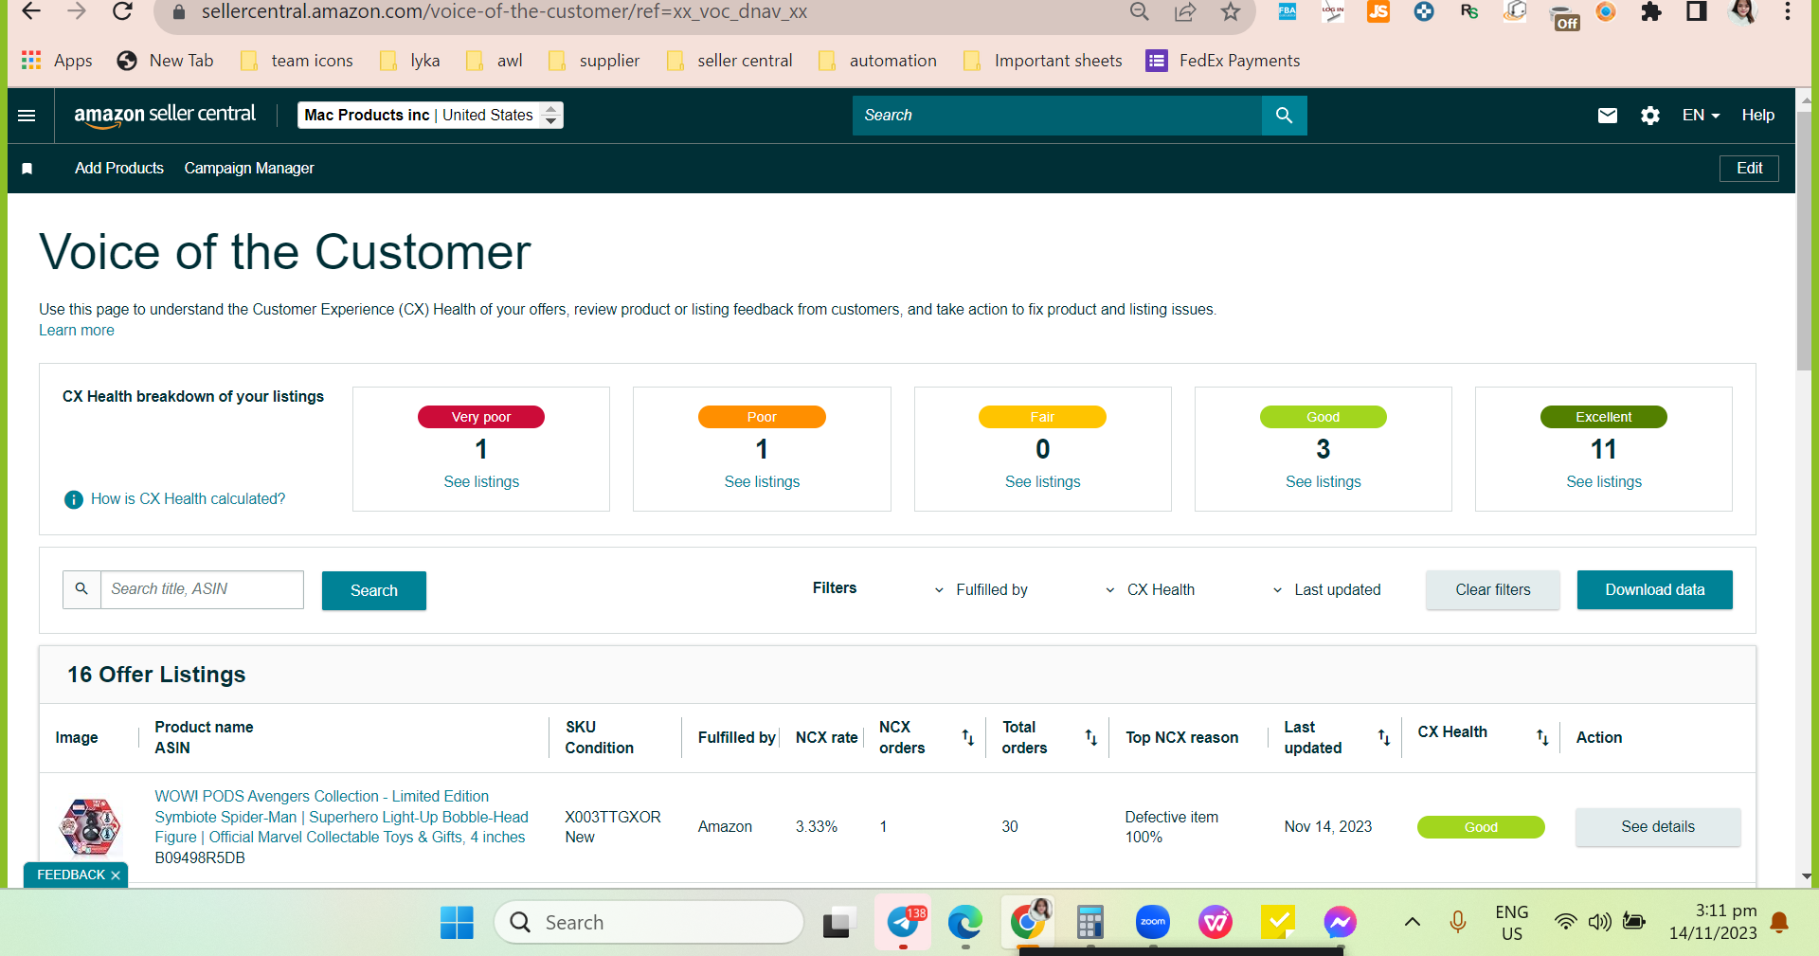Click the share page icon in address bar
1819x956 pixels.
tap(1185, 11)
